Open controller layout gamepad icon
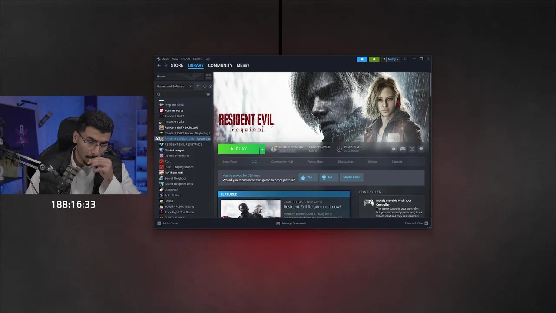This screenshot has height=313, width=556. (403, 149)
